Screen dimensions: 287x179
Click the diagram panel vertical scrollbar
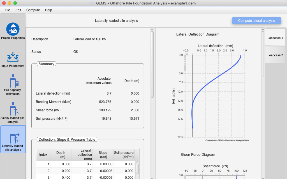[263, 54]
